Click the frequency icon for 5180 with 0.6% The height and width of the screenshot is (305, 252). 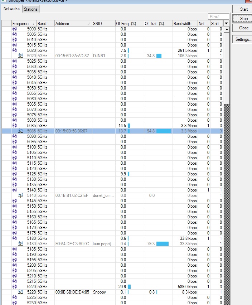(15, 238)
